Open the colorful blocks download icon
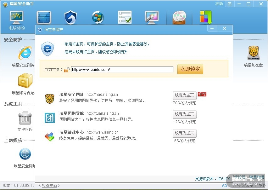 (x=206, y=17)
